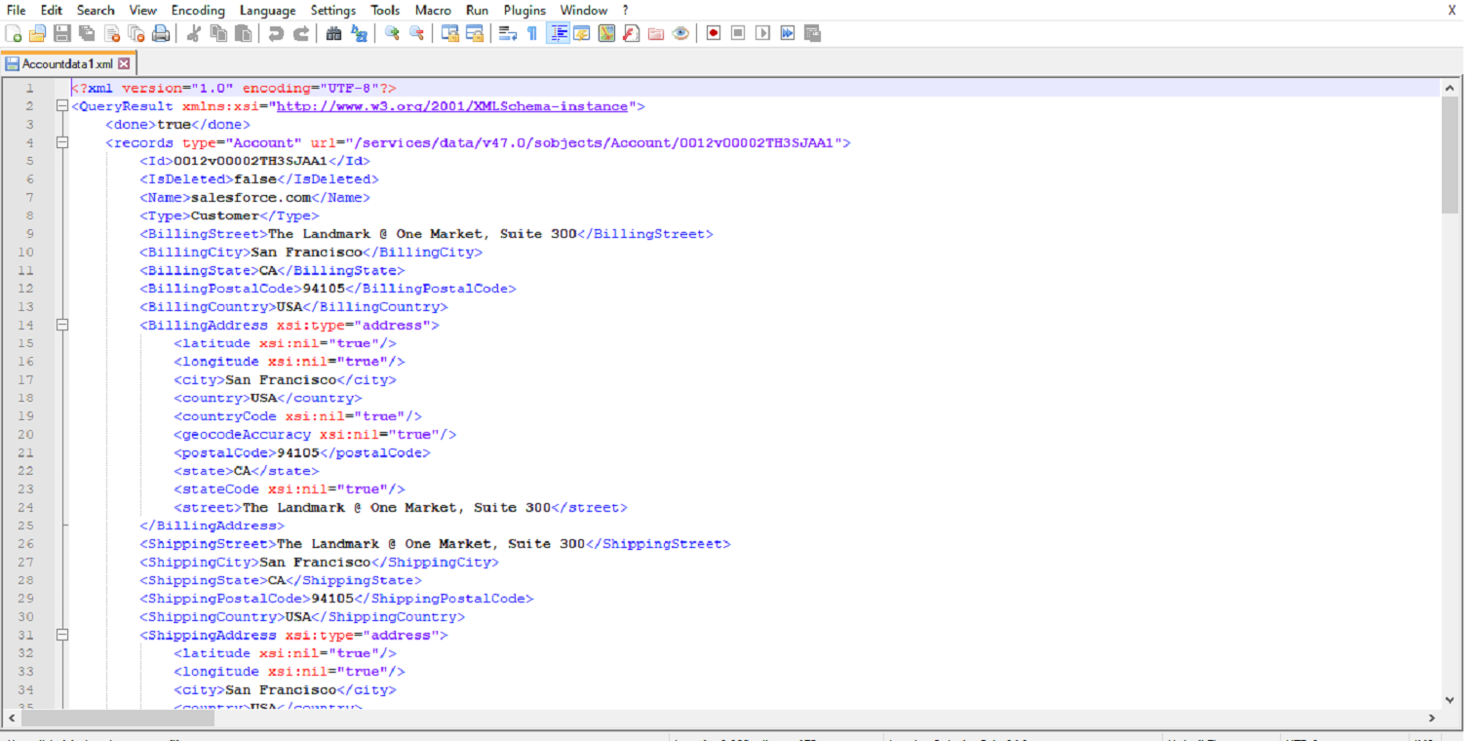Click the Zoom In magnifier icon
This screenshot has height=741, width=1474.
pos(392,33)
